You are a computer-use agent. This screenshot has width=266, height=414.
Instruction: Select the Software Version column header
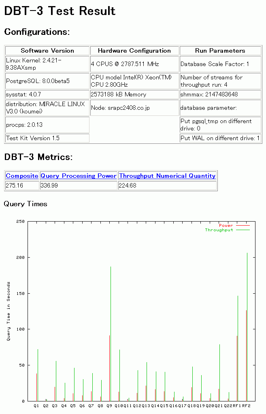point(47,51)
